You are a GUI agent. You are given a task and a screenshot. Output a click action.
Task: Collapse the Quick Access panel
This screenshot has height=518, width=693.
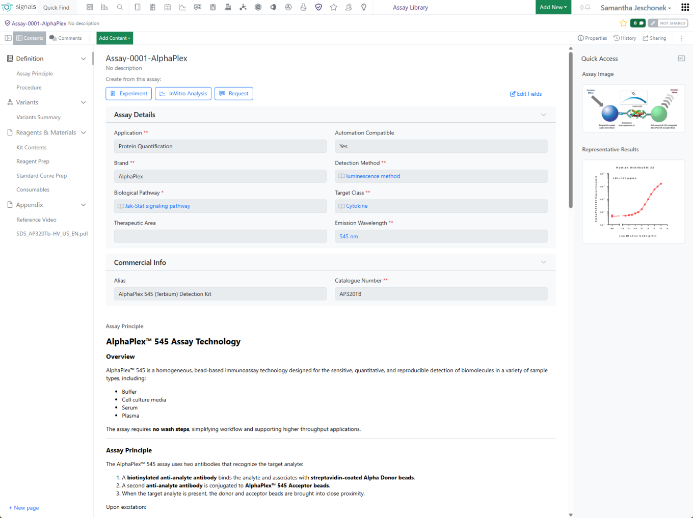[681, 59]
